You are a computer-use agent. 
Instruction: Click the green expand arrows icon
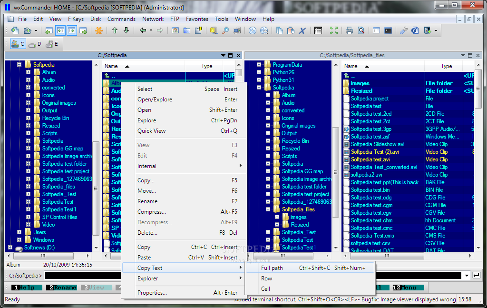[334, 30]
